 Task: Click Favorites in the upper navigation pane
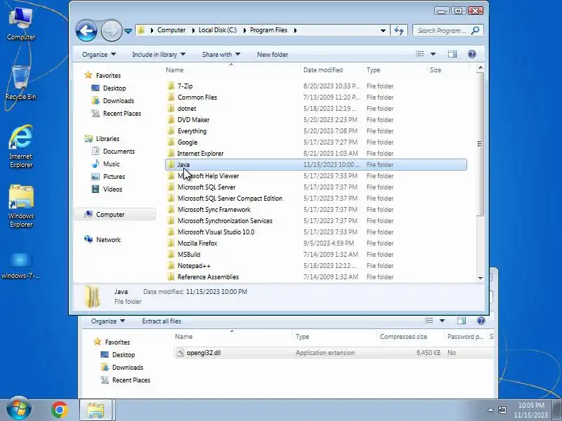point(108,76)
